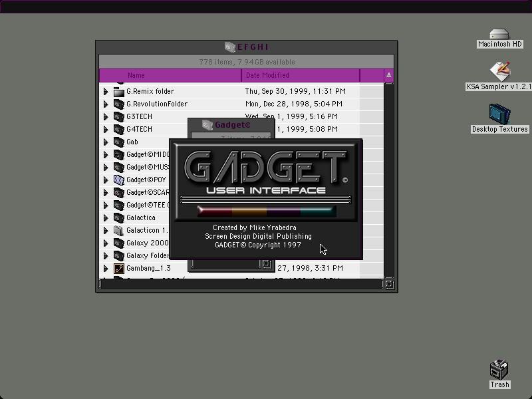Select the Desktop Textures folder icon
Image resolution: width=532 pixels, height=399 pixels.
coord(500,114)
